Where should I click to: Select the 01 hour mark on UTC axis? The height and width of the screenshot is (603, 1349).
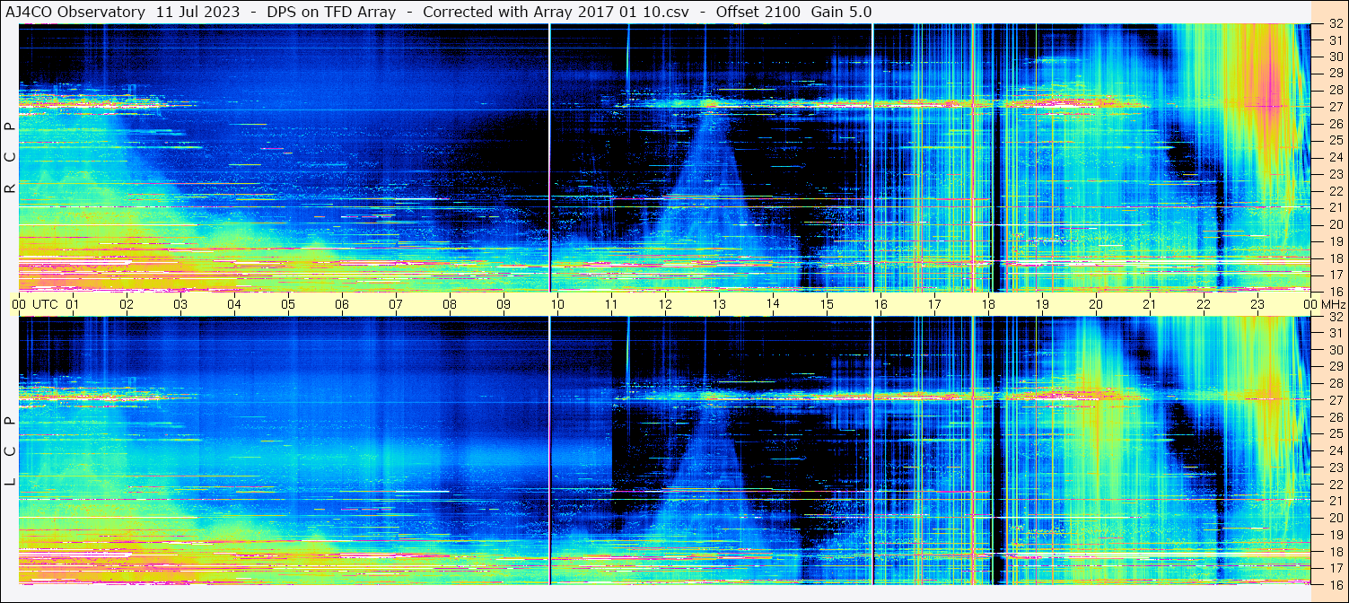pos(73,304)
